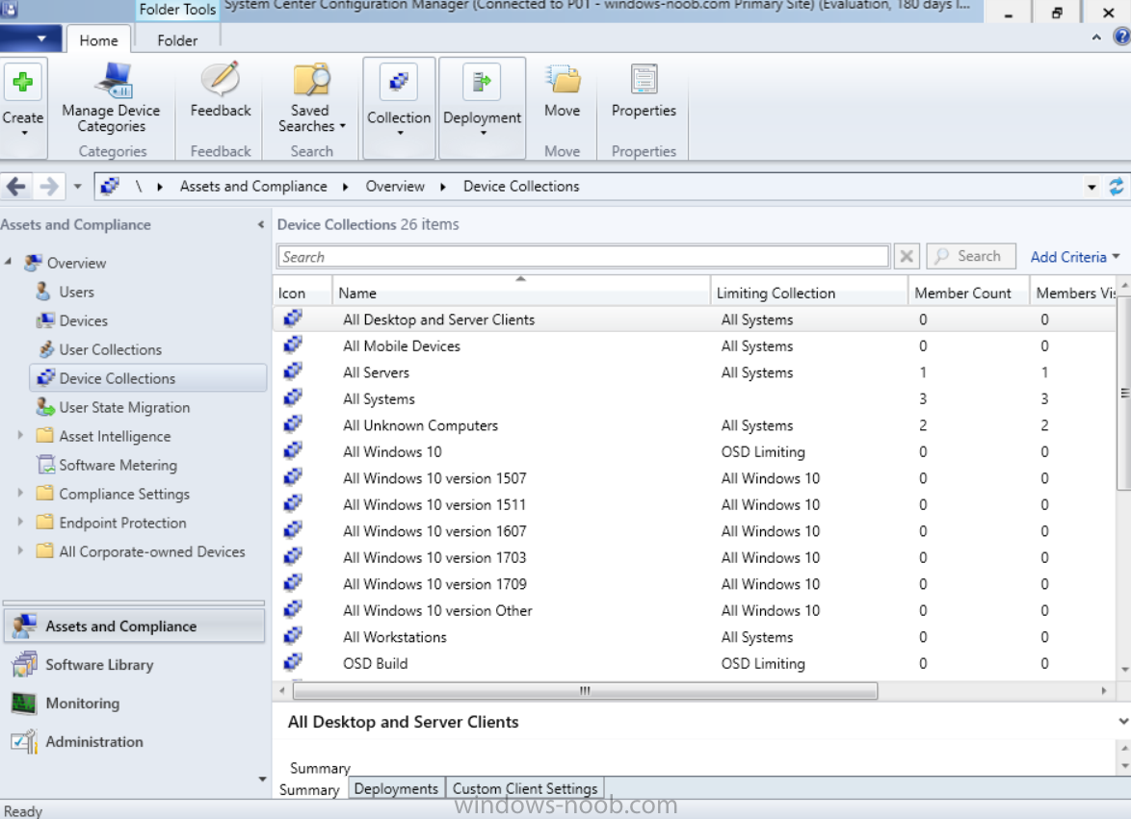Click the Folder Tools contextual tab
Image resolution: width=1131 pixels, height=819 pixels.
click(x=177, y=10)
